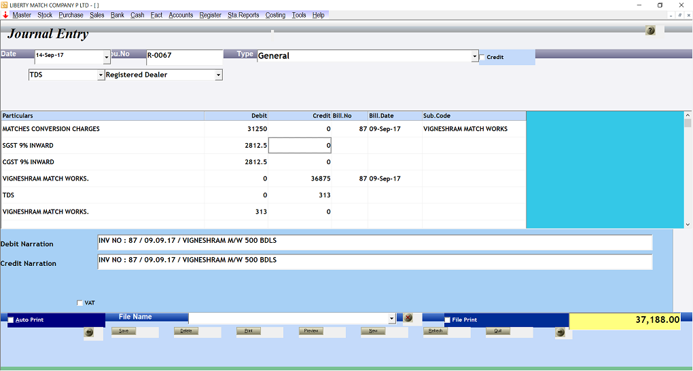Click the Preview button
The height and width of the screenshot is (371, 693).
pyautogui.click(x=311, y=331)
